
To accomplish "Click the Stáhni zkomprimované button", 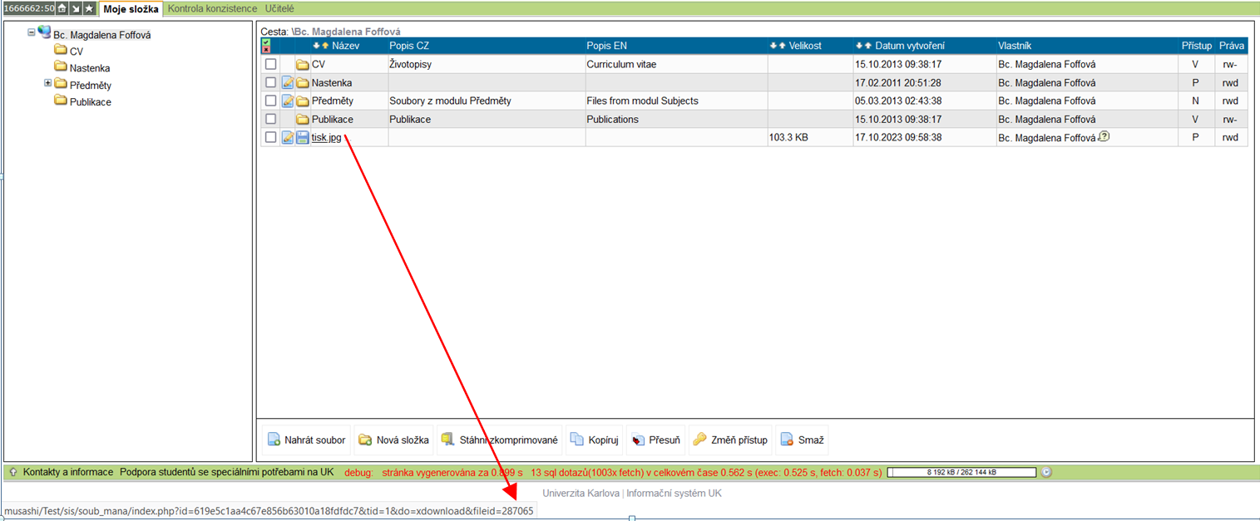I will 499,440.
